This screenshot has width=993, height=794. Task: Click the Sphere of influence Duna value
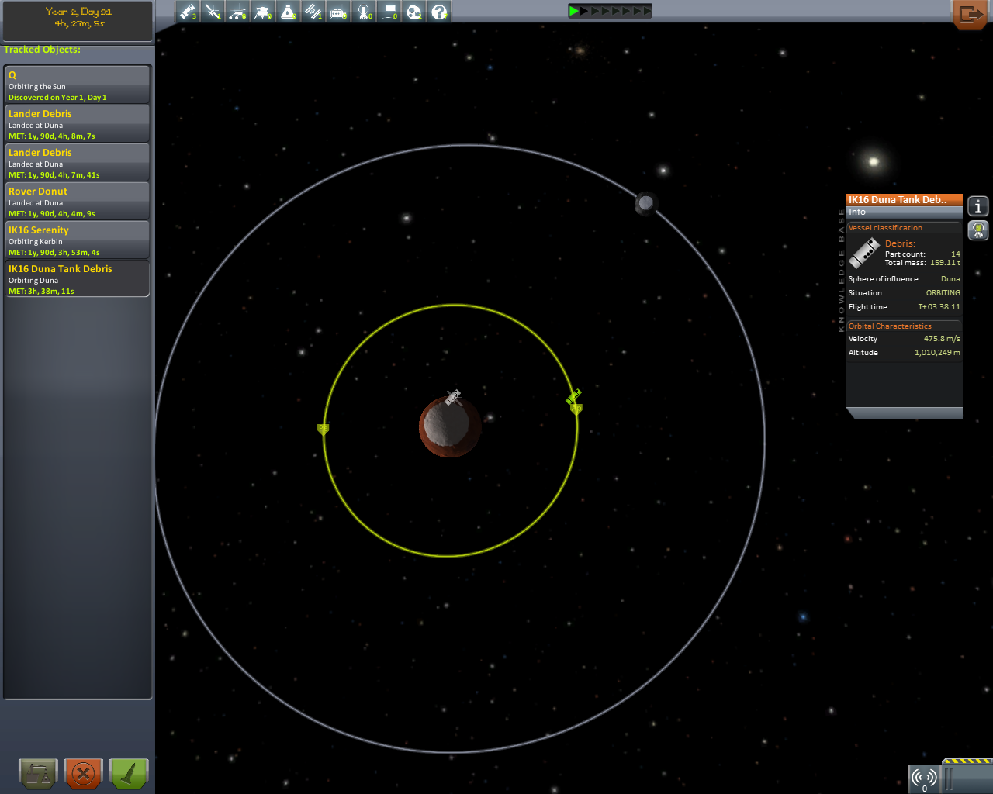click(950, 279)
